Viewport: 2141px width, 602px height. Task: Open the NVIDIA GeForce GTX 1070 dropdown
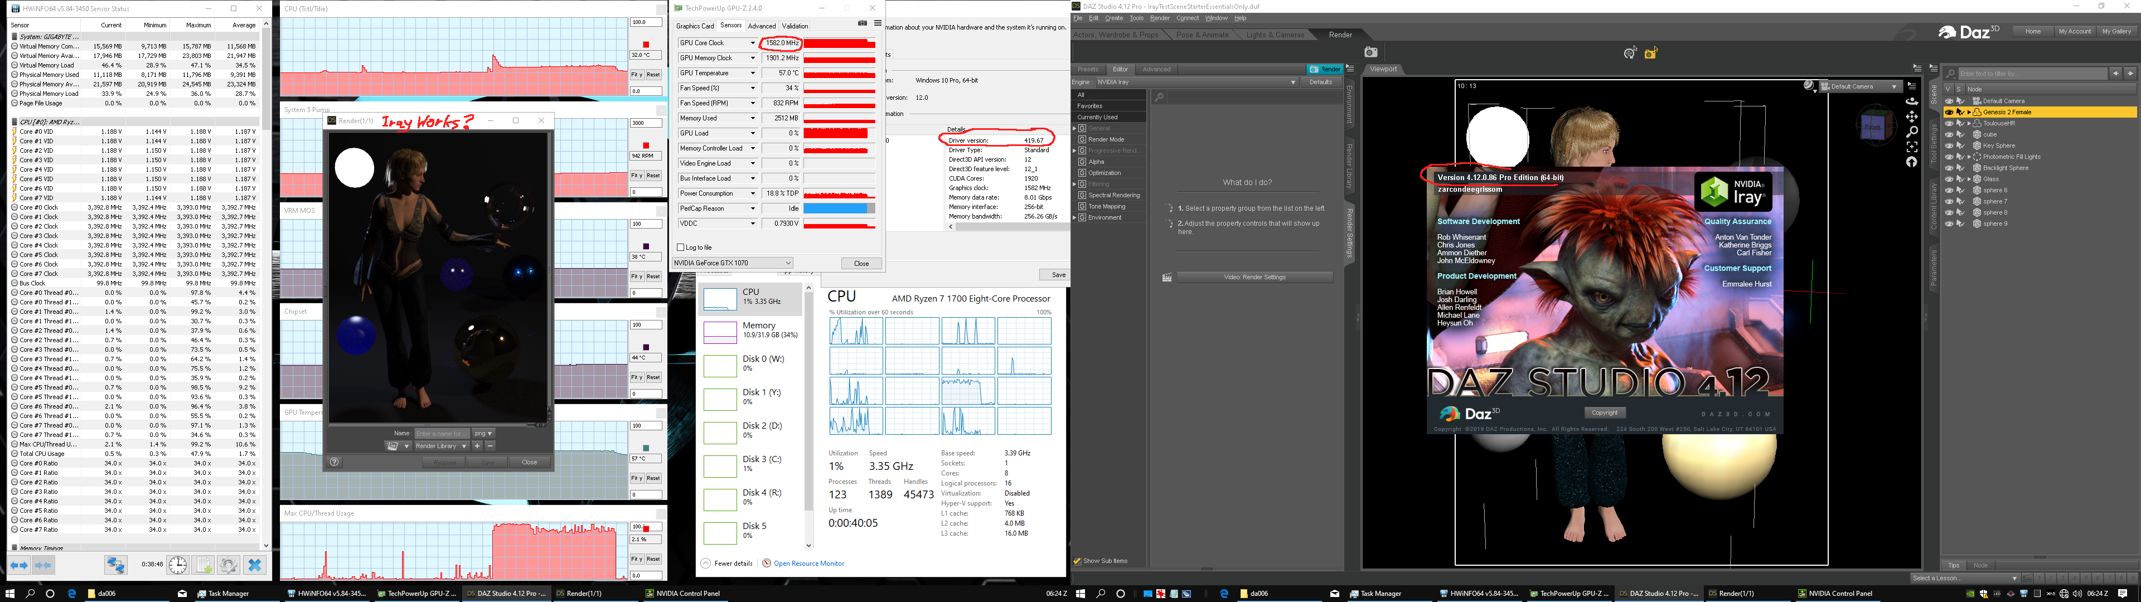click(x=732, y=263)
